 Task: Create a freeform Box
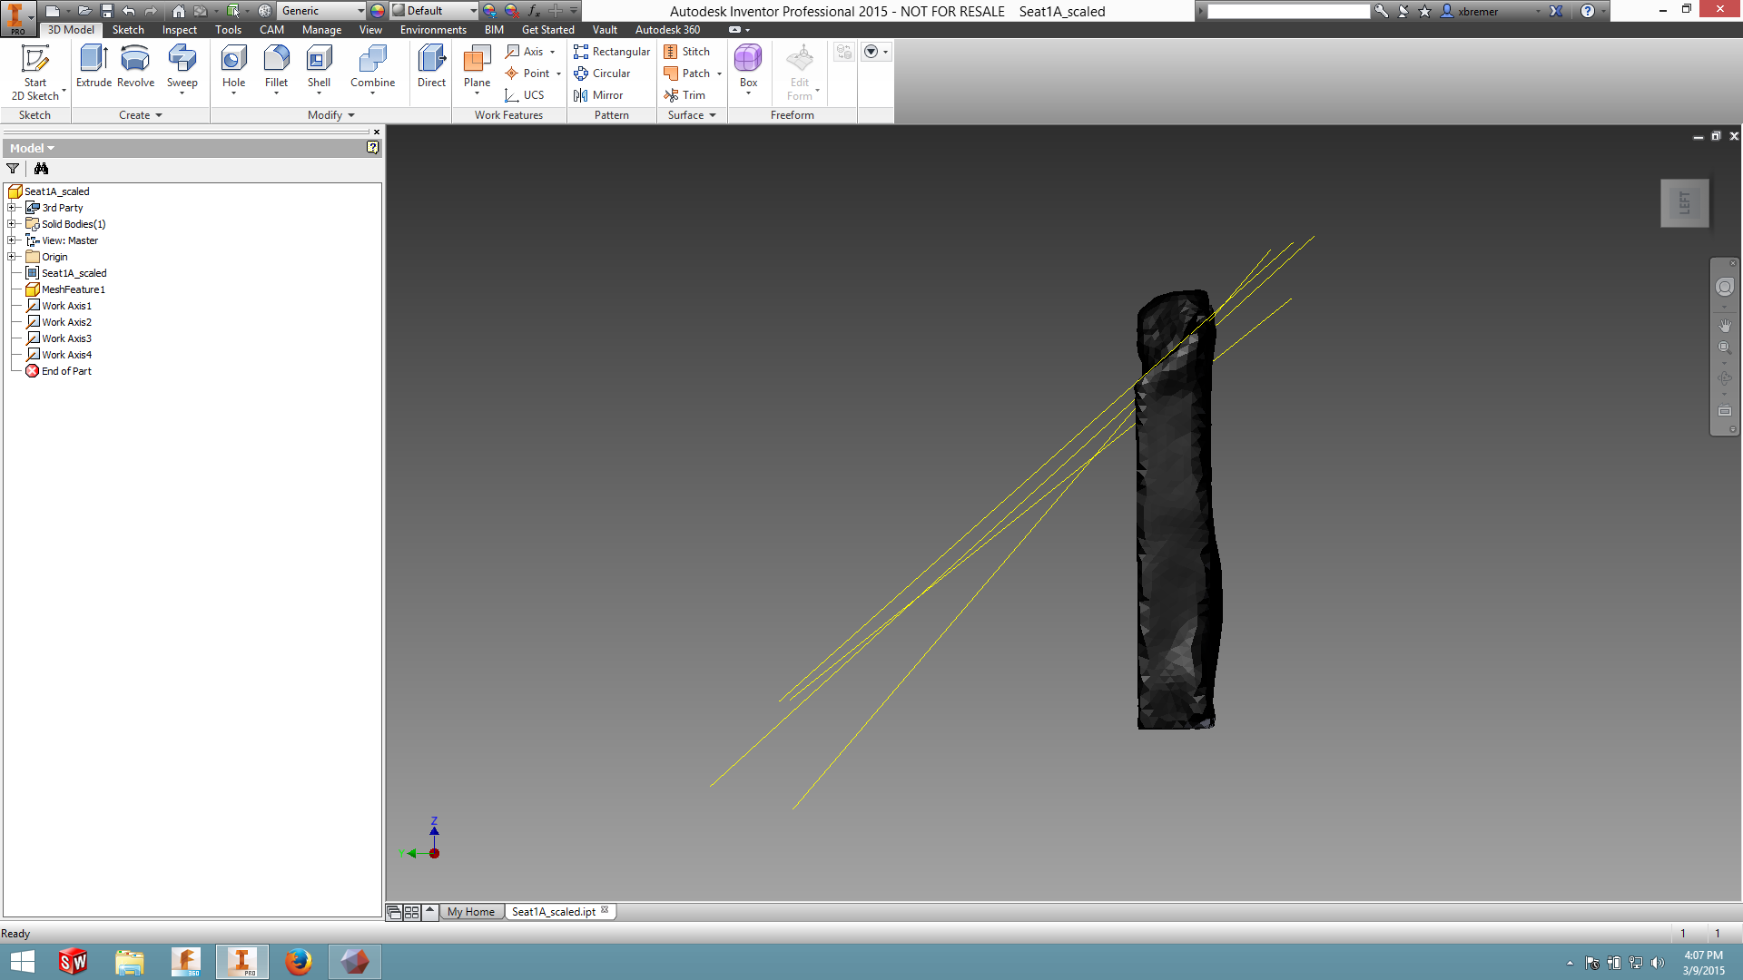tap(748, 67)
